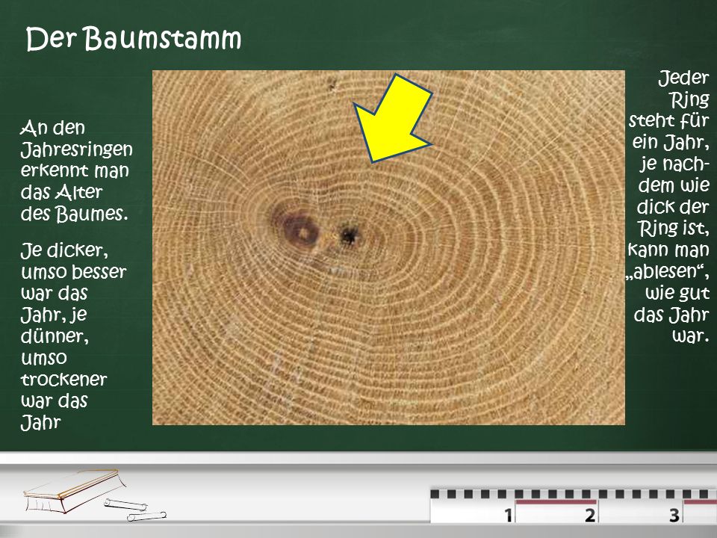Click the number 2 on the ruler
Viewport: 717px width, 538px height.
[x=590, y=515]
